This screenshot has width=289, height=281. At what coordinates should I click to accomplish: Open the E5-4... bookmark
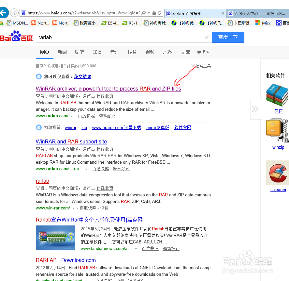110,23
